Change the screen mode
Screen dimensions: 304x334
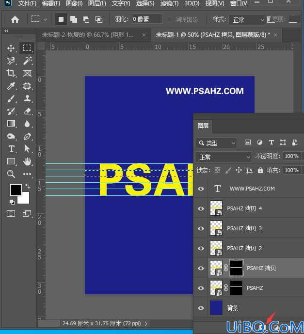coord(27,213)
